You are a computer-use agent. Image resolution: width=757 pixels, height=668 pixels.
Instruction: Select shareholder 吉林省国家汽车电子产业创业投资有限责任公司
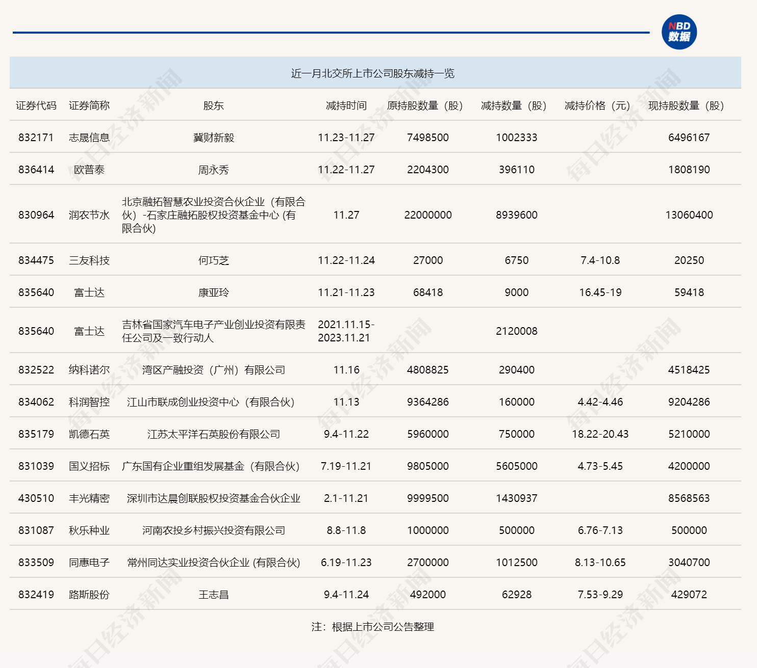click(x=213, y=331)
